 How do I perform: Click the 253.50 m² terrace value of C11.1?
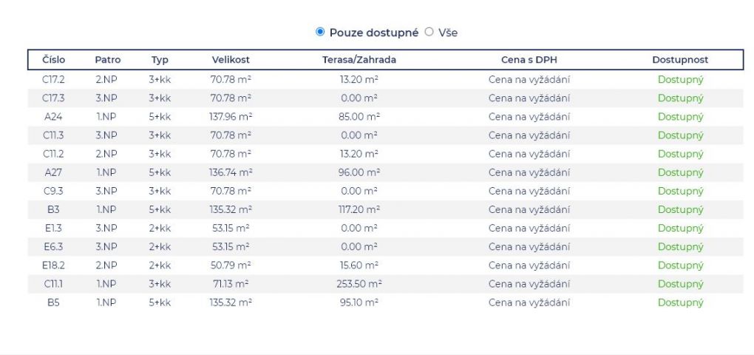359,283
